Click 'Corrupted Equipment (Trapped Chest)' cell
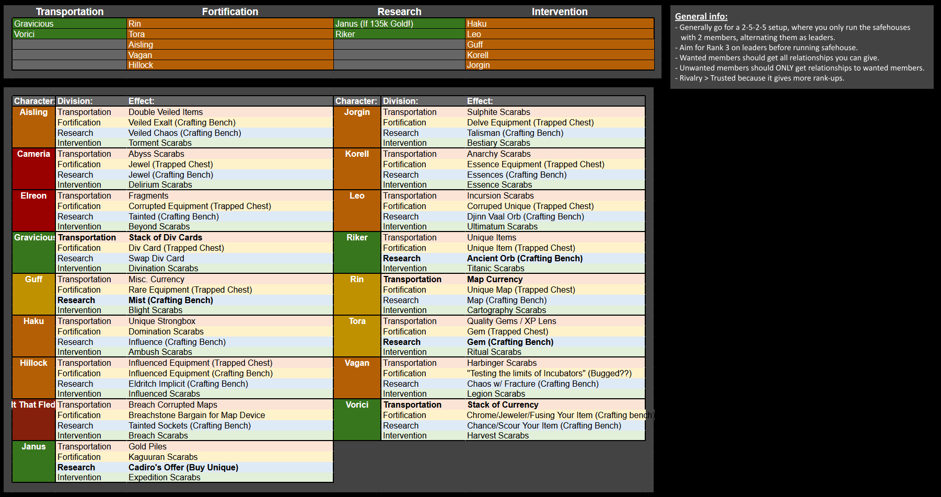The width and height of the screenshot is (941, 497). click(x=230, y=206)
